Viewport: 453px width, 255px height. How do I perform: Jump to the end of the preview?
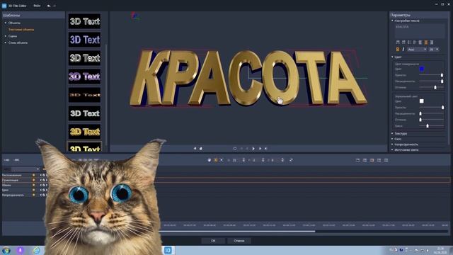click(x=266, y=149)
